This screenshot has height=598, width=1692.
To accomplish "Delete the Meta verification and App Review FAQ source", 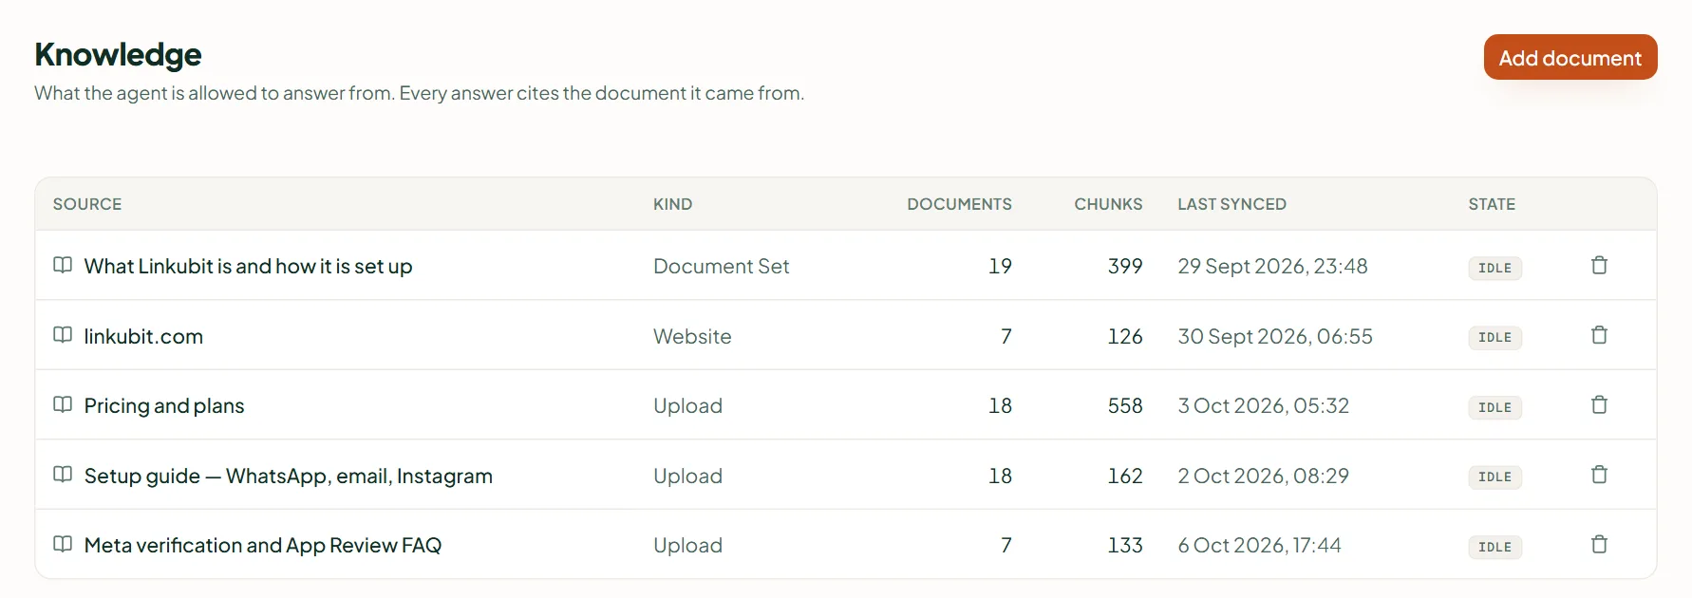I will 1599,544.
